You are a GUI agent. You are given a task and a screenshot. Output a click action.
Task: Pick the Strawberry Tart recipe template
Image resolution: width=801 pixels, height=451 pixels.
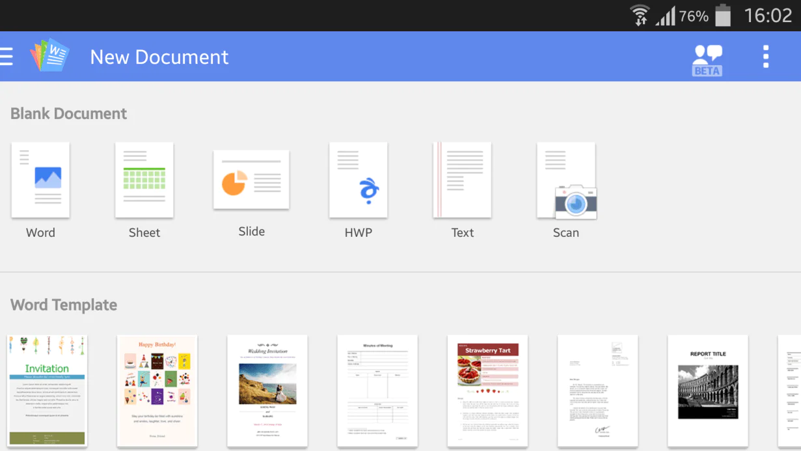pyautogui.click(x=487, y=390)
